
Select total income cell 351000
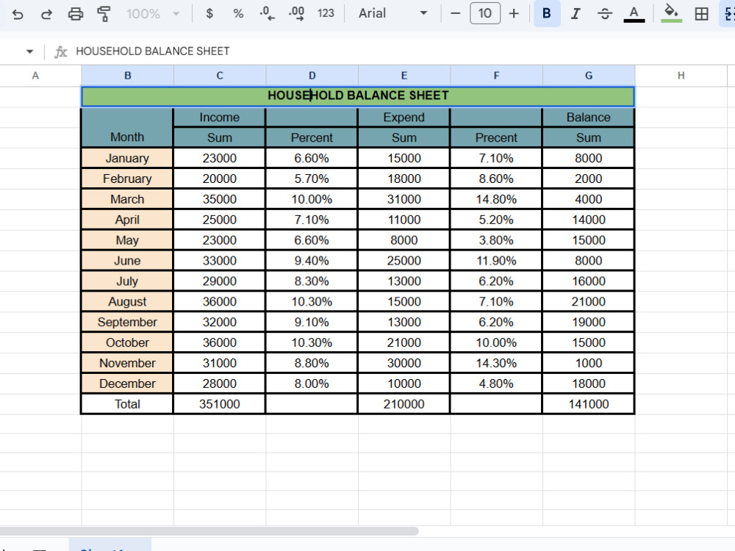click(x=219, y=404)
